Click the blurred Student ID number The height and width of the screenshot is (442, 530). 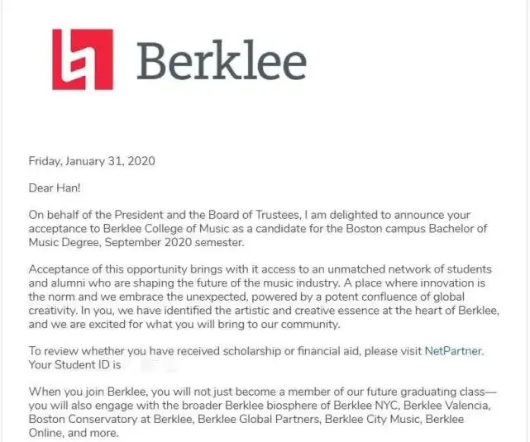point(150,364)
